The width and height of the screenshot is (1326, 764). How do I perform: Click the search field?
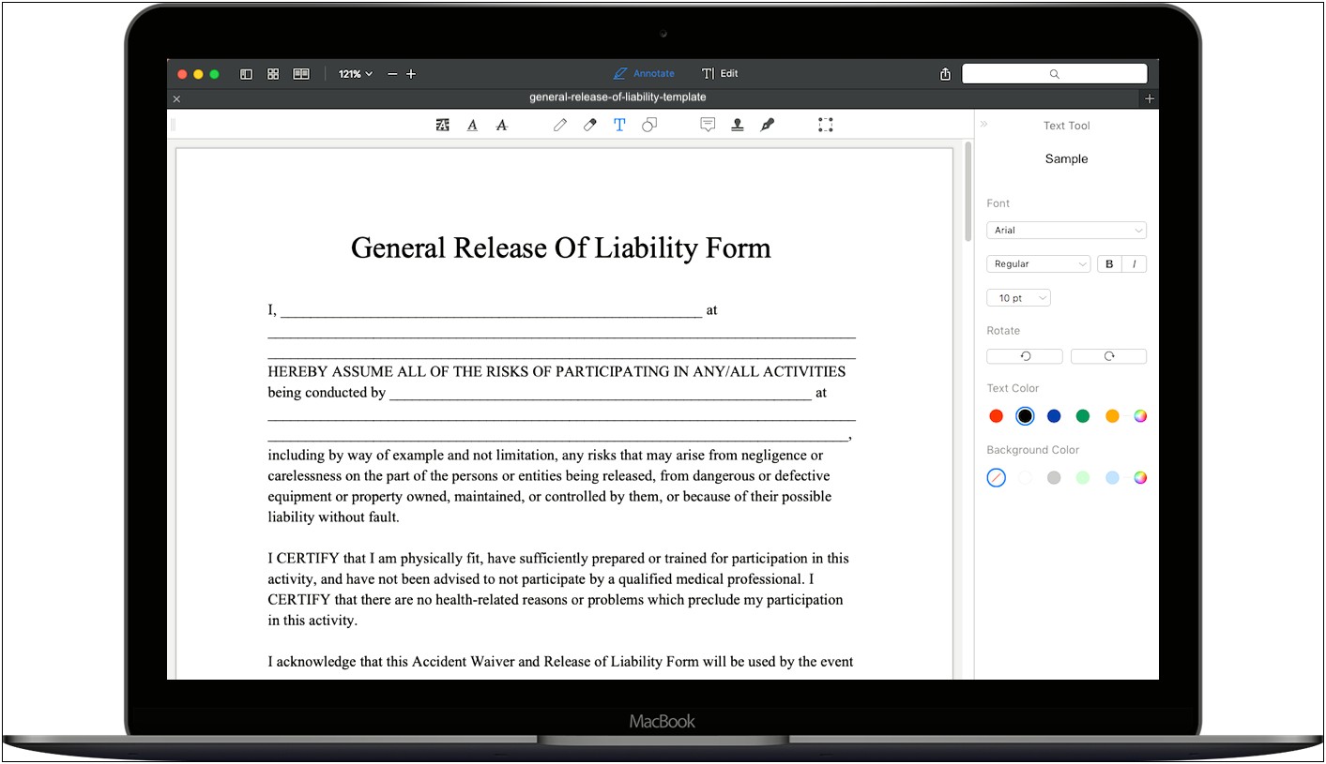1055,74
